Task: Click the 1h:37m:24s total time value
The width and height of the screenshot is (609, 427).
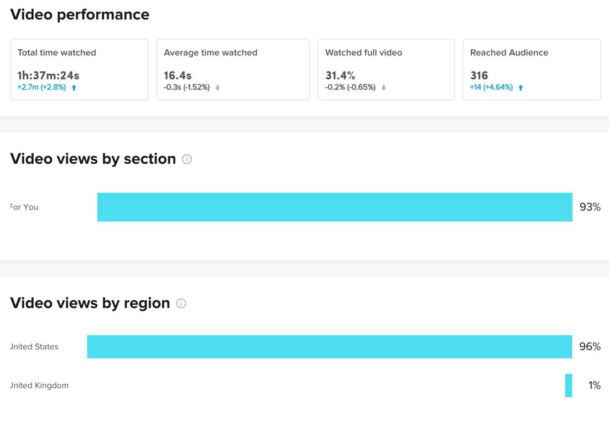Action: pyautogui.click(x=48, y=75)
